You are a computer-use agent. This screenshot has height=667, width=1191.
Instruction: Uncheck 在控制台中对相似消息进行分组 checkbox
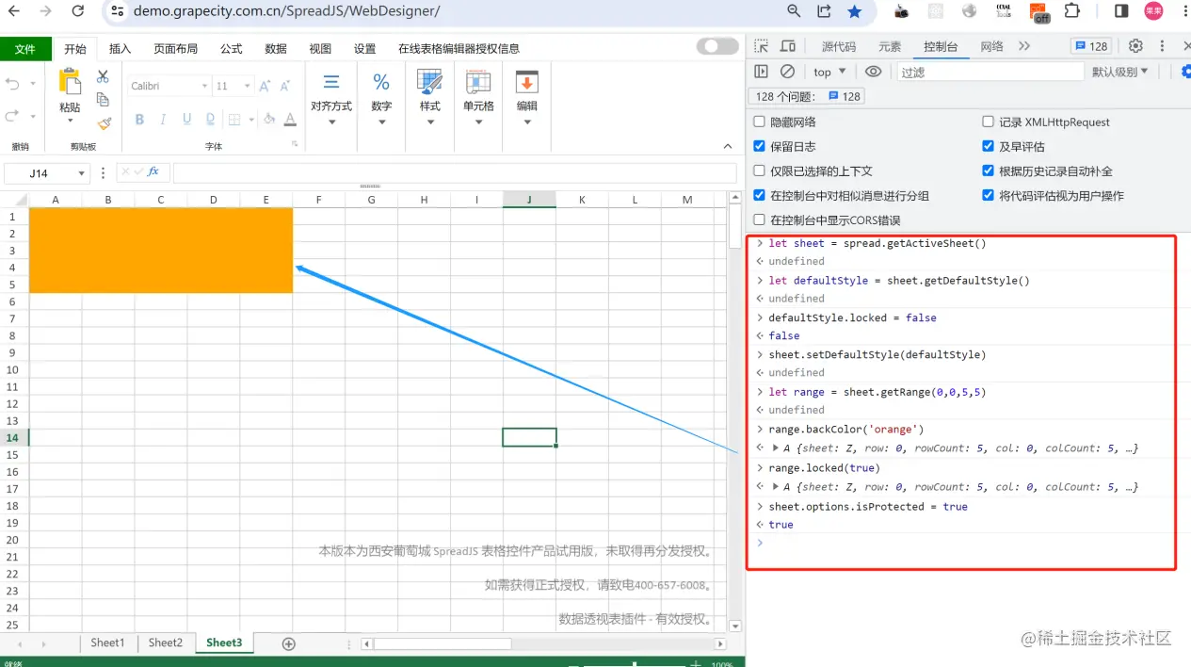[x=760, y=195]
